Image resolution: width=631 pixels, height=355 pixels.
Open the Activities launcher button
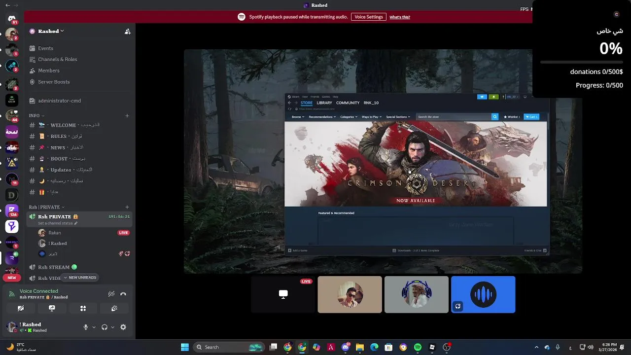[x=83, y=308]
